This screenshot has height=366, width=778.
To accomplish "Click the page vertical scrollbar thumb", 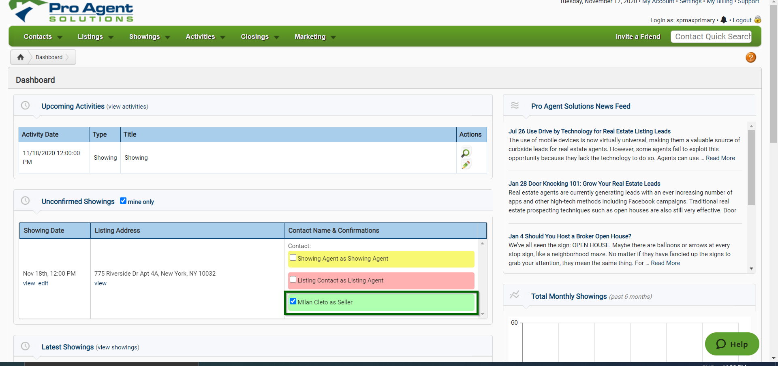I will 774,74.
